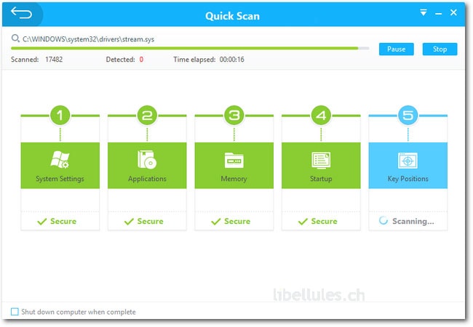Minimize the Quick Scan window
Viewport: 473px width, 327px height.
click(x=438, y=14)
